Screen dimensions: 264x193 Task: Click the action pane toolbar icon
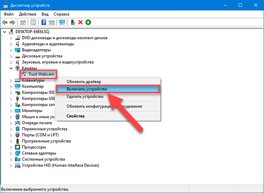click(x=52, y=22)
